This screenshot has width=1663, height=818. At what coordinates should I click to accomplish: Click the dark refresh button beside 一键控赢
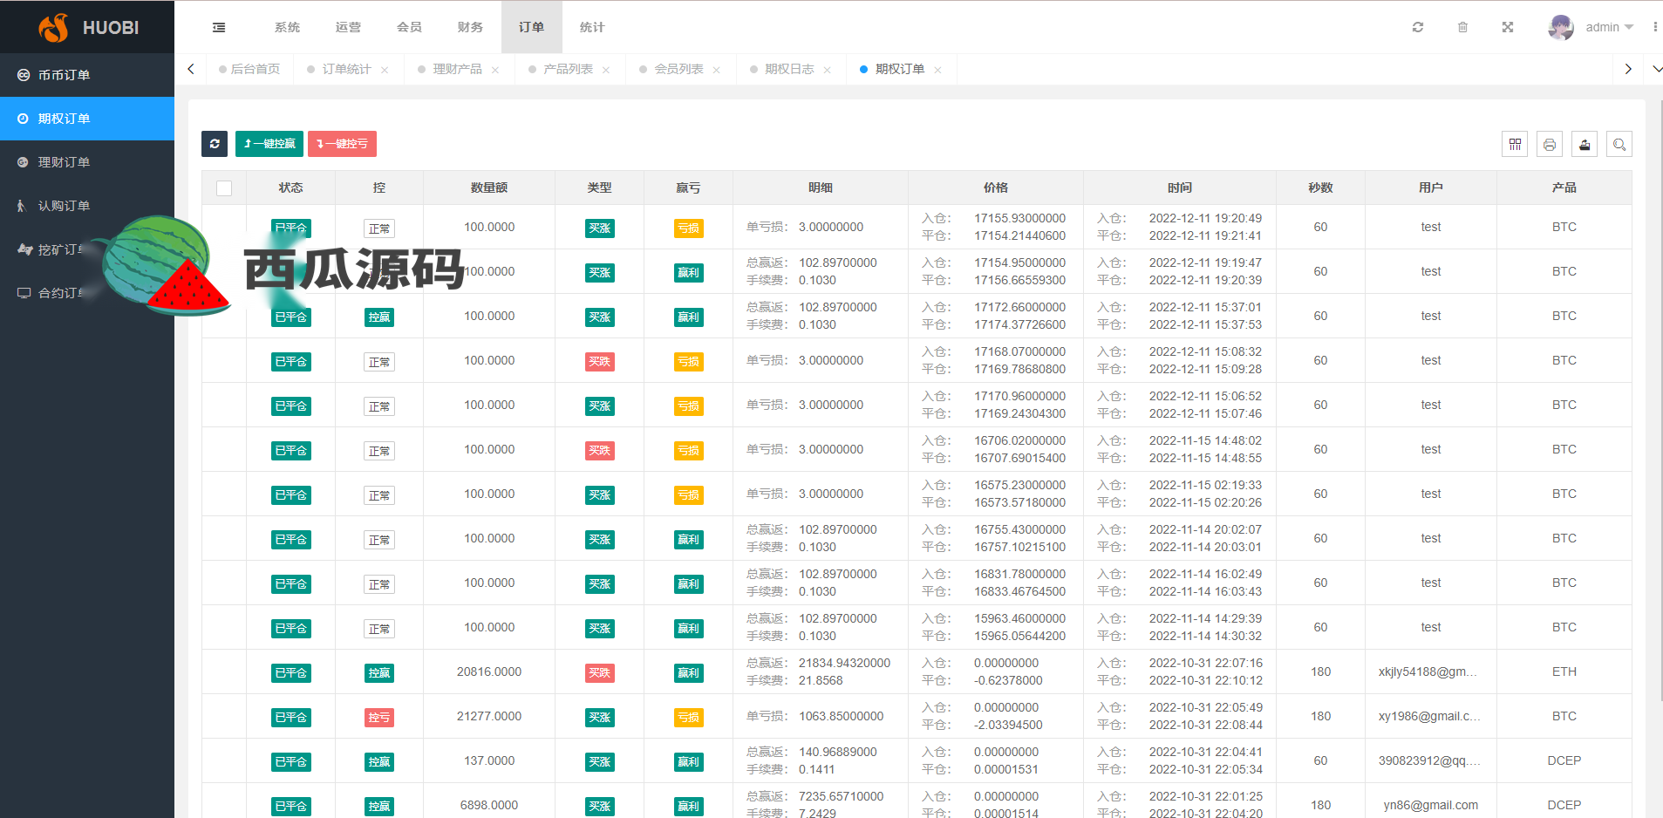tap(215, 144)
